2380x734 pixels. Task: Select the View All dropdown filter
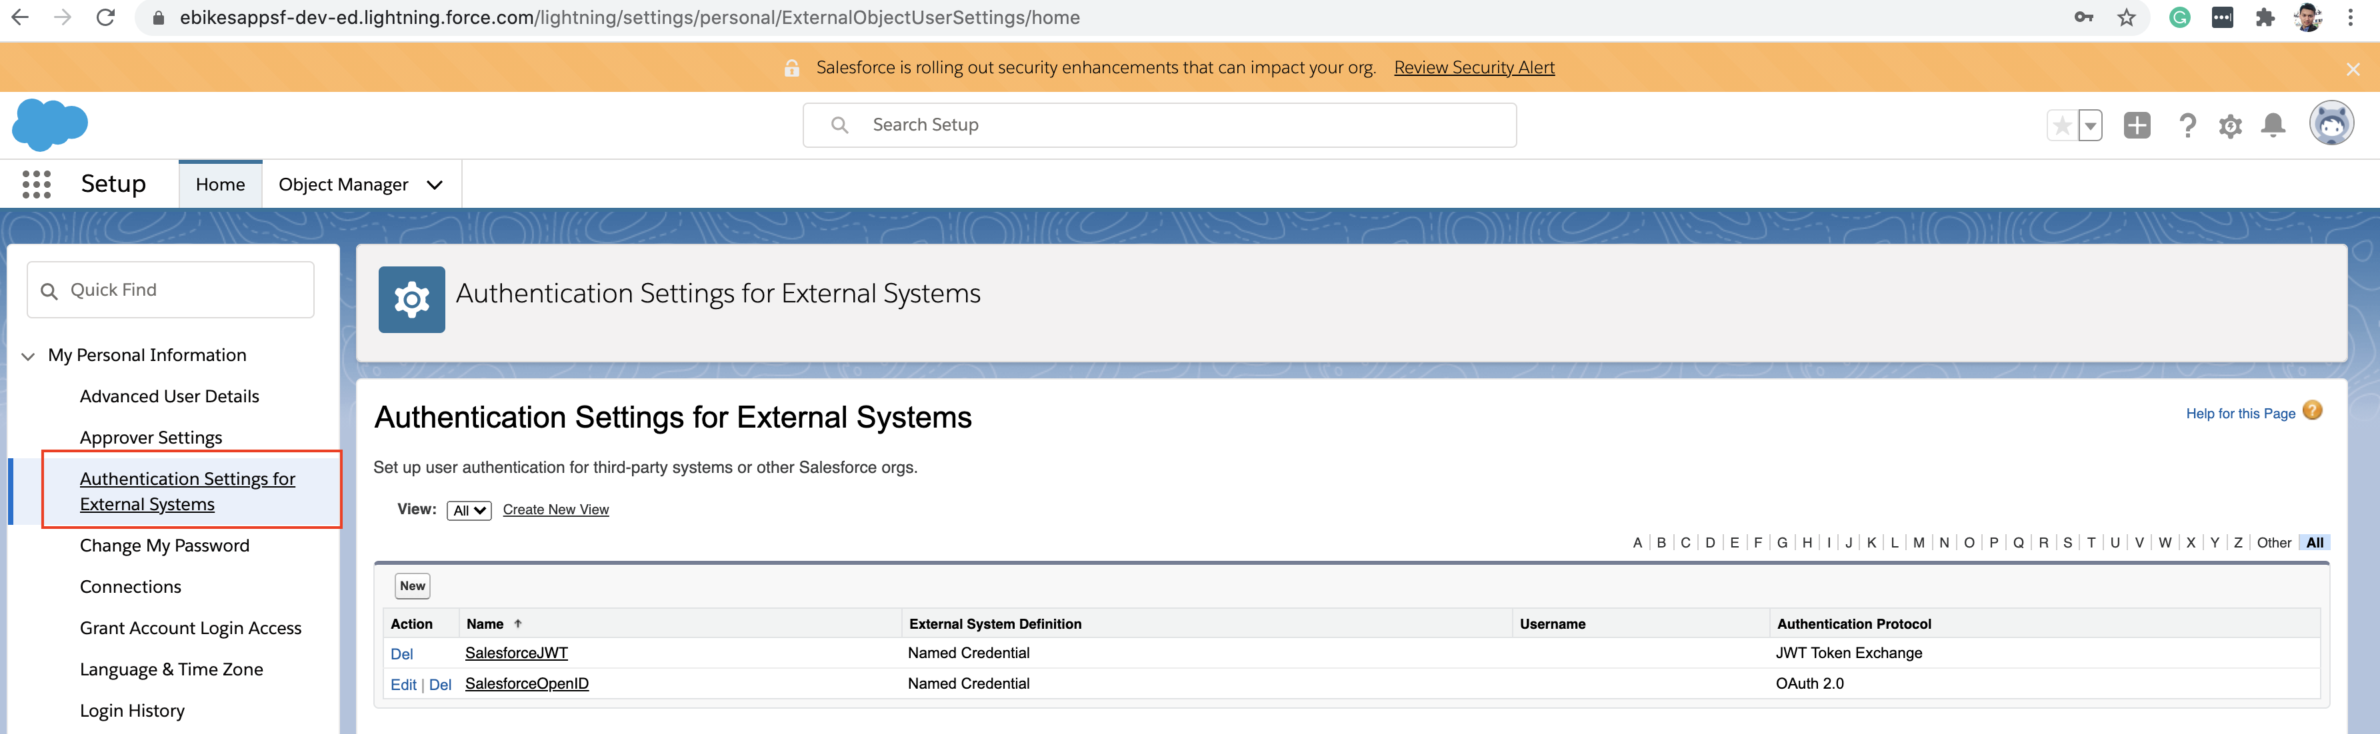[x=467, y=510]
